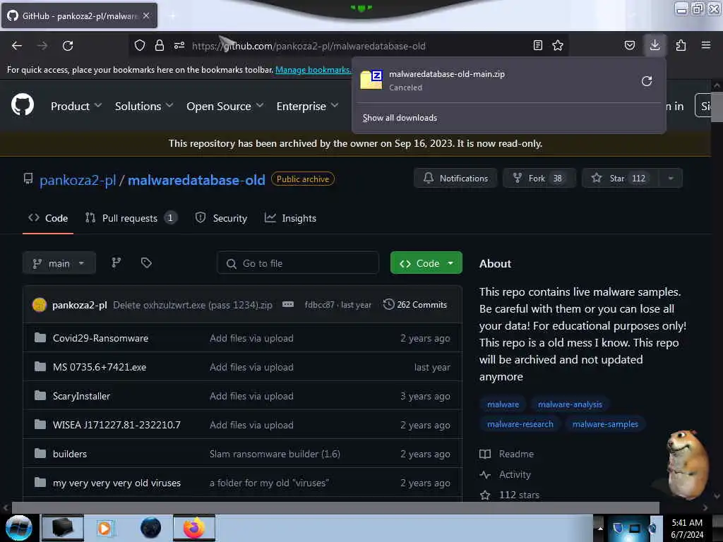Open main branch selector dropdown
This screenshot has height=542, width=723.
click(59, 263)
